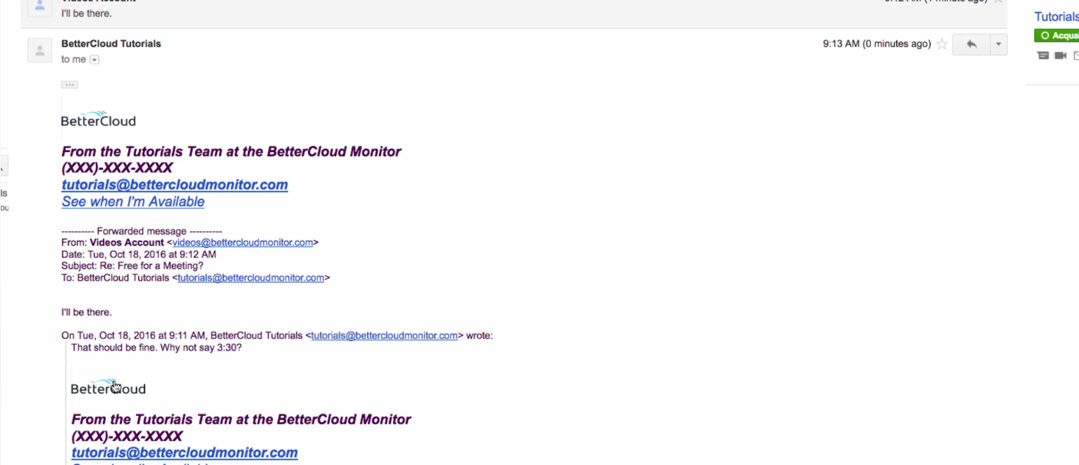
Task: Star the 9:13 AM BetterCloud Tutorials message
Action: click(942, 45)
